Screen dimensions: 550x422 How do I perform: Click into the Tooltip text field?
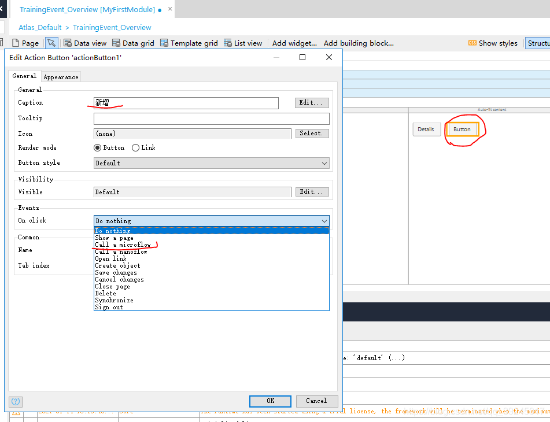point(211,119)
